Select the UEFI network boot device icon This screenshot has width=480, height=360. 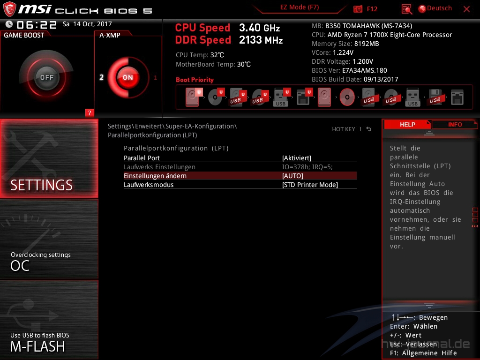tap(304, 97)
